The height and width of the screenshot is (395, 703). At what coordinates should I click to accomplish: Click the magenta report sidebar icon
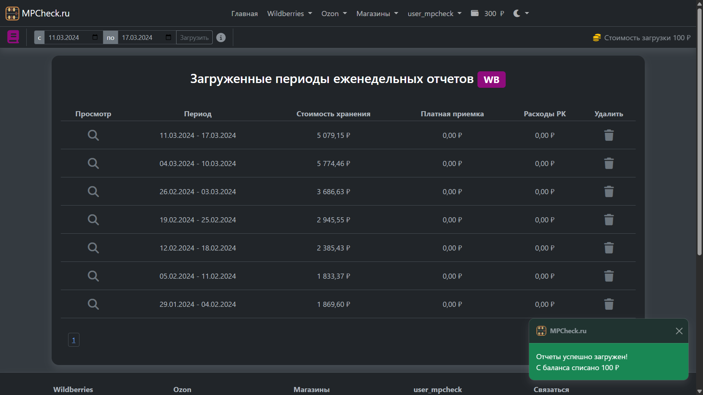[13, 37]
